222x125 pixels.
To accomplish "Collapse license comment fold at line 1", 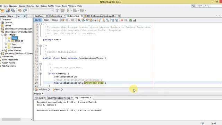I will tap(41, 24).
